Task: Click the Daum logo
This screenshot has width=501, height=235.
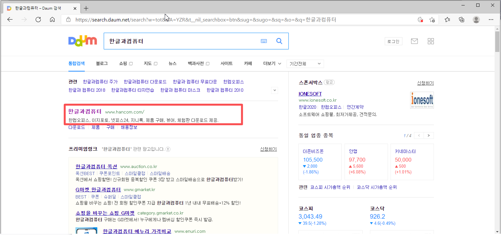Action: 83,41
